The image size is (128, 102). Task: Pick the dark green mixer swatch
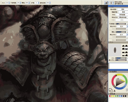click(x=118, y=96)
